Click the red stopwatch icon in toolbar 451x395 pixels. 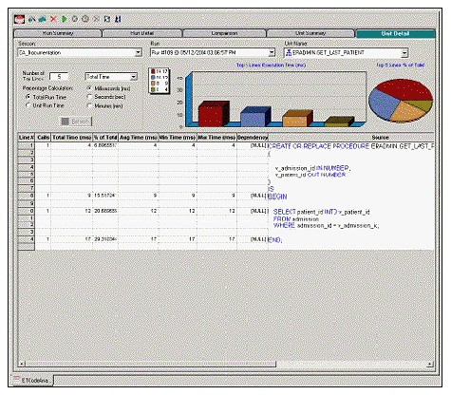click(19, 19)
